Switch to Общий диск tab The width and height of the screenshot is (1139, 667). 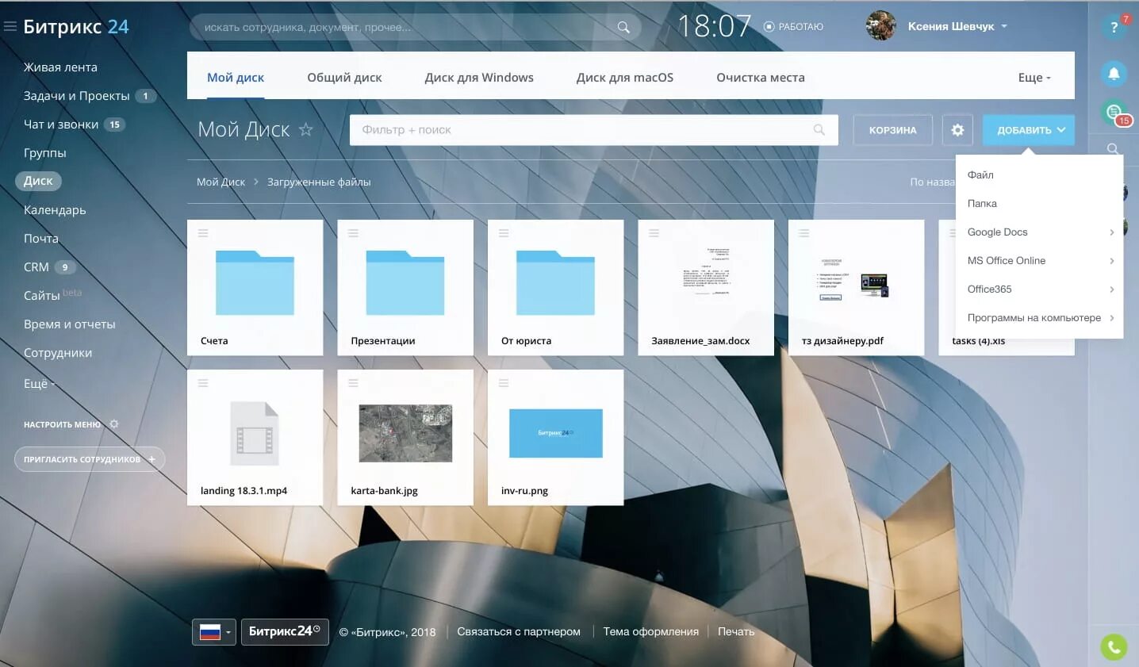click(344, 78)
